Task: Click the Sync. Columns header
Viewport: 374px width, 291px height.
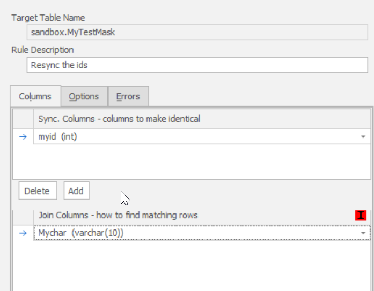Action: coord(119,119)
